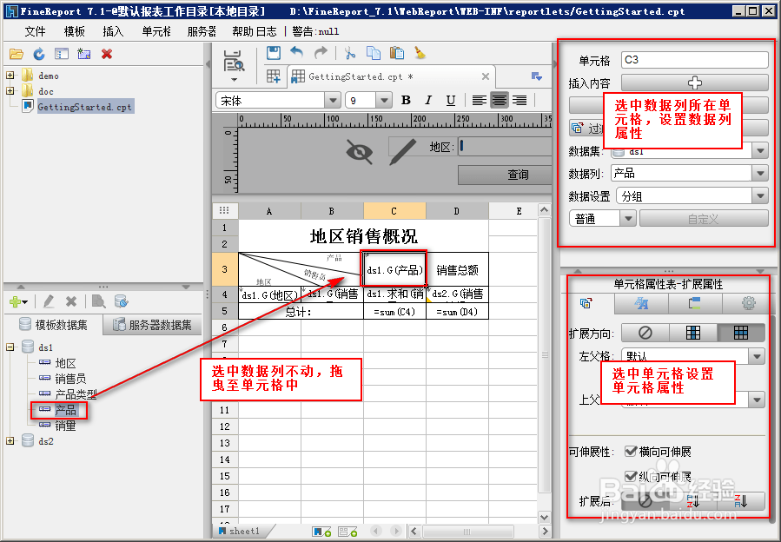Screen dimensions: 781x542
Task: Add a new dataset with the green plus icon
Action: (14, 301)
